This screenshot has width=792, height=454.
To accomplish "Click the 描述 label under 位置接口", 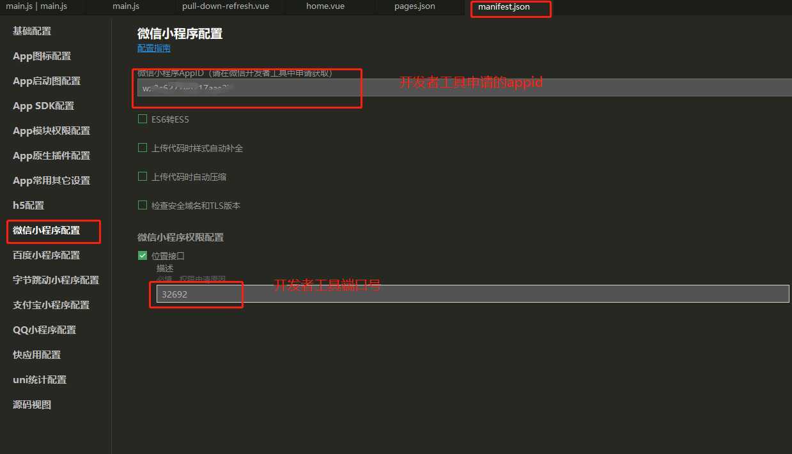I will [165, 268].
